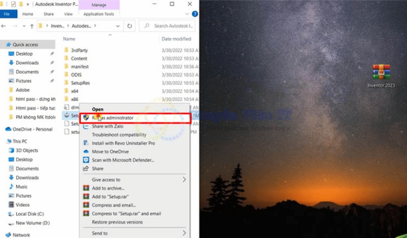Expand the Send to submenu arrow
Image resolution: width=407 pixels, height=238 pixels.
click(184, 233)
